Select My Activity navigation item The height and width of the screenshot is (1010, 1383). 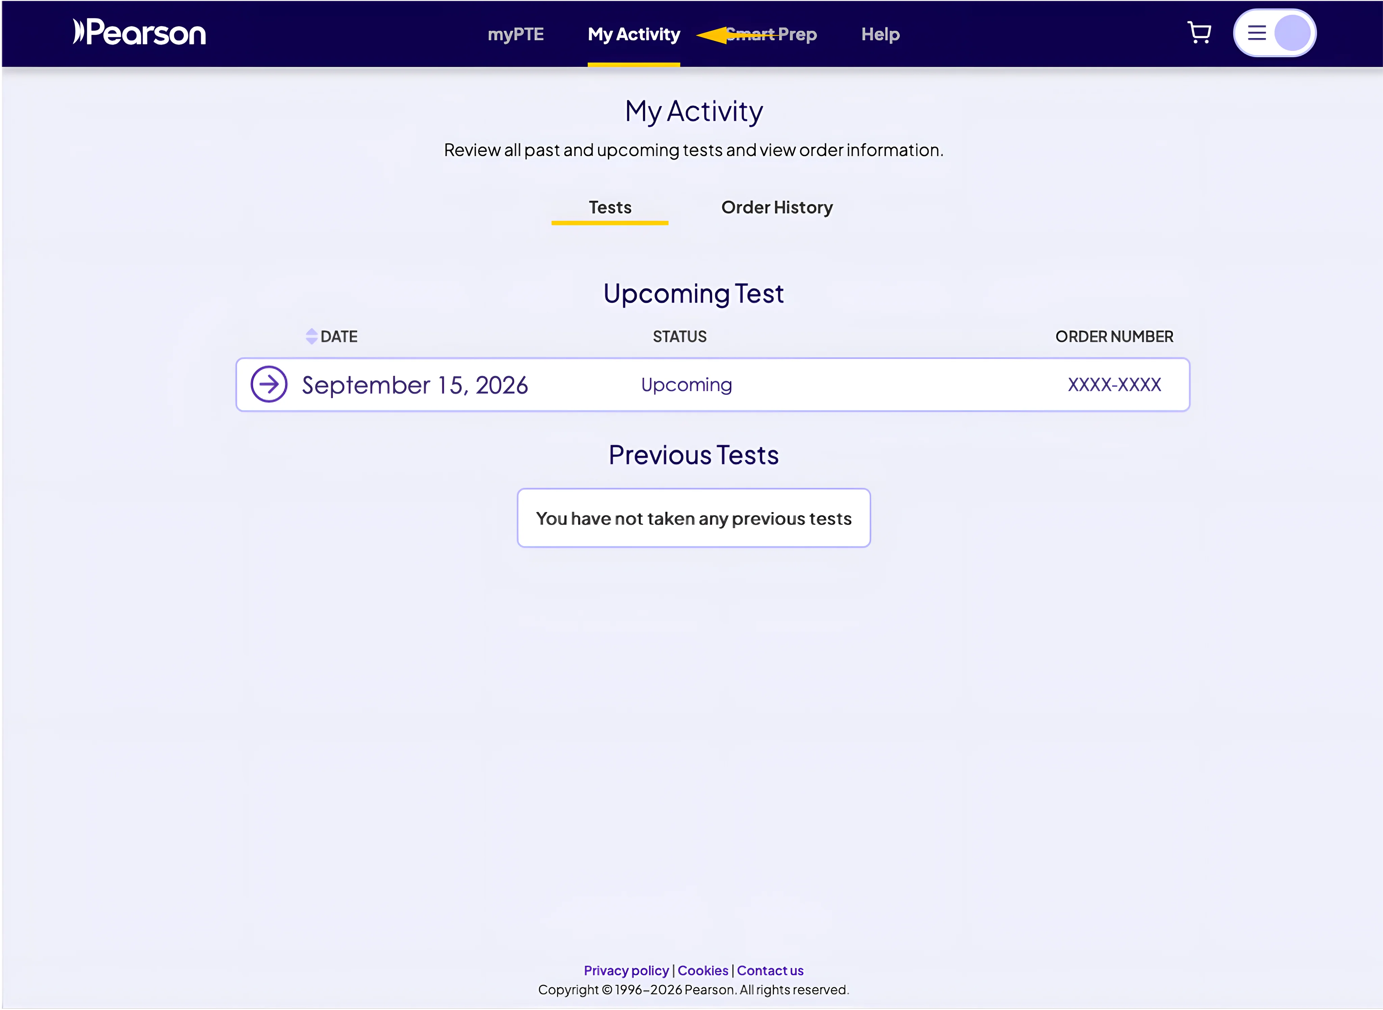634,34
